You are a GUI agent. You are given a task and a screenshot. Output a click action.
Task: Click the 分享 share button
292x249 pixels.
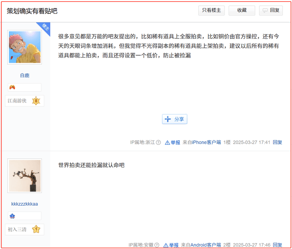(x=175, y=119)
